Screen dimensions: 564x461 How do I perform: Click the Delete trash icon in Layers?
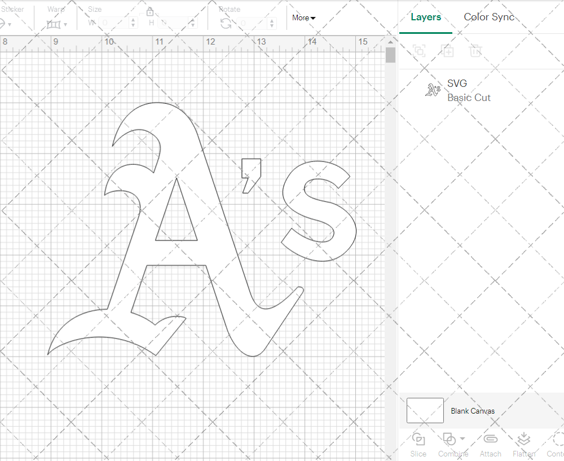(x=475, y=51)
